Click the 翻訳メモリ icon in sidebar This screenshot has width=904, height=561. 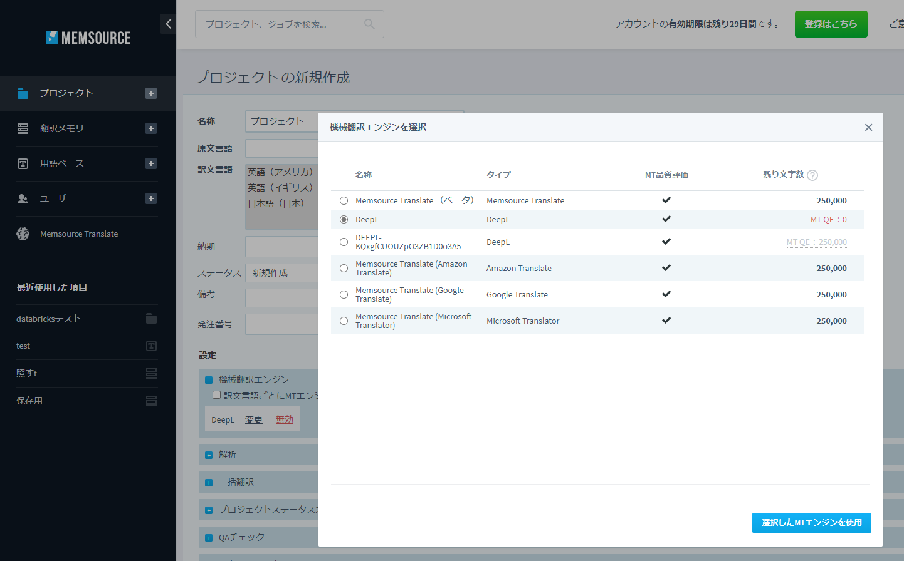pos(23,128)
